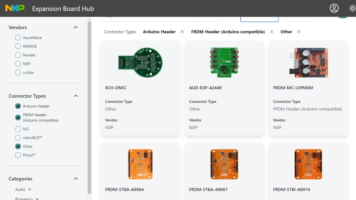Remove FRDM Header (Arduino compatible) filter chip
The height and width of the screenshot is (200, 356).
click(x=270, y=32)
